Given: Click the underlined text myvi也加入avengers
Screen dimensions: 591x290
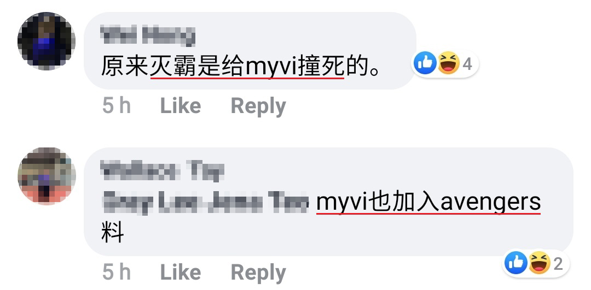Looking at the screenshot, I should pos(428,203).
